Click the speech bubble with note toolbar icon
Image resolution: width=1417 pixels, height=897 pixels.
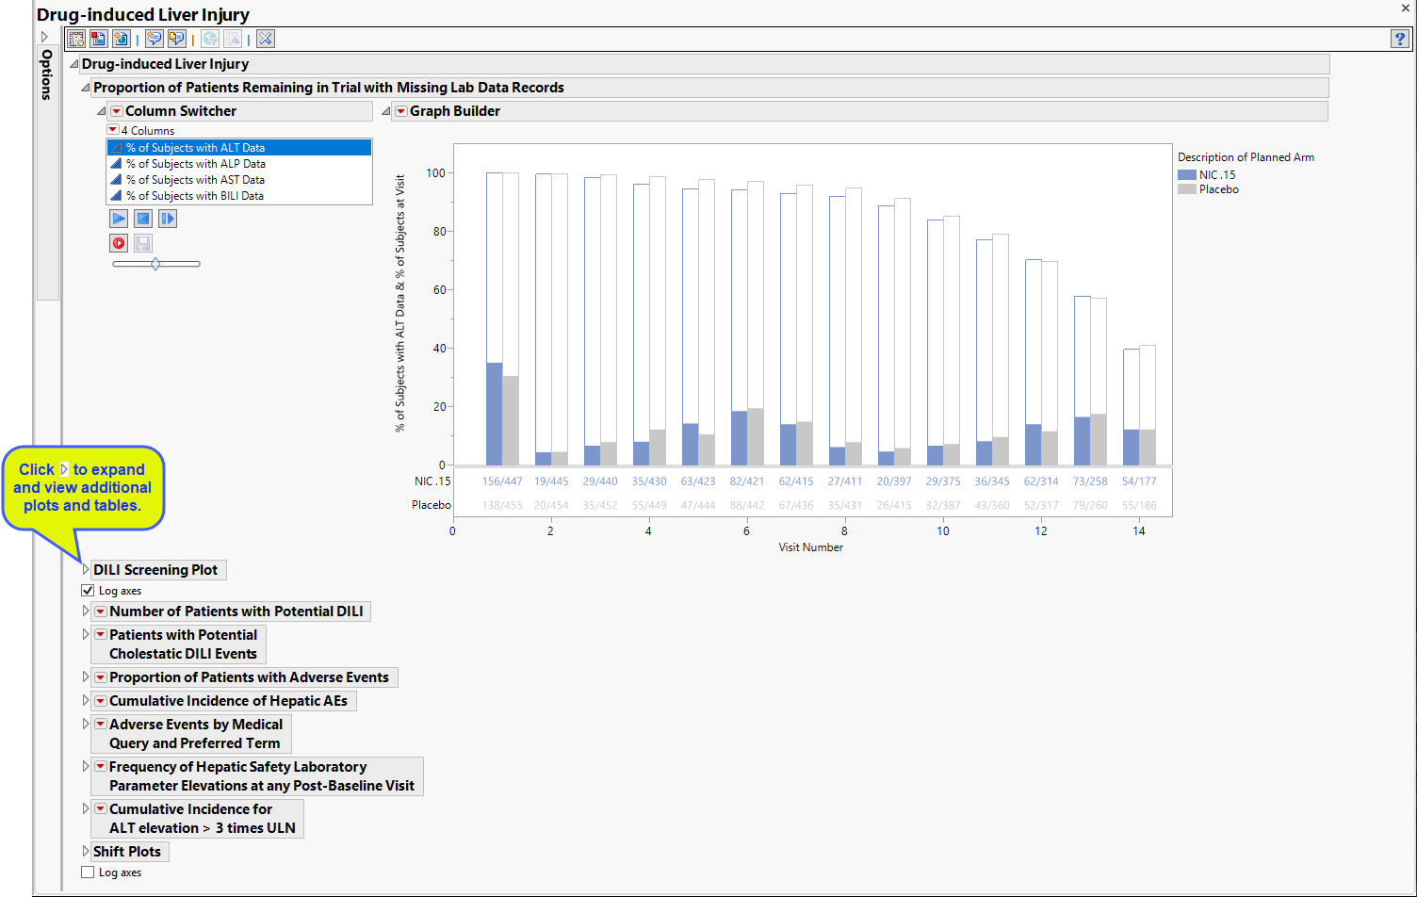(x=176, y=39)
